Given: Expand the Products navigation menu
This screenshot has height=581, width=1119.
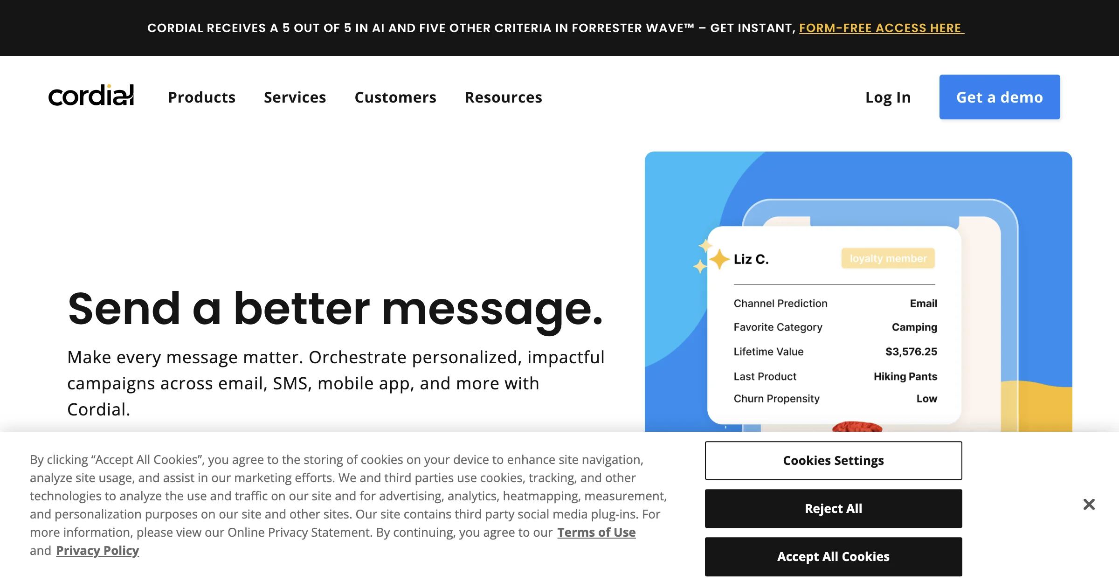Looking at the screenshot, I should [x=202, y=97].
